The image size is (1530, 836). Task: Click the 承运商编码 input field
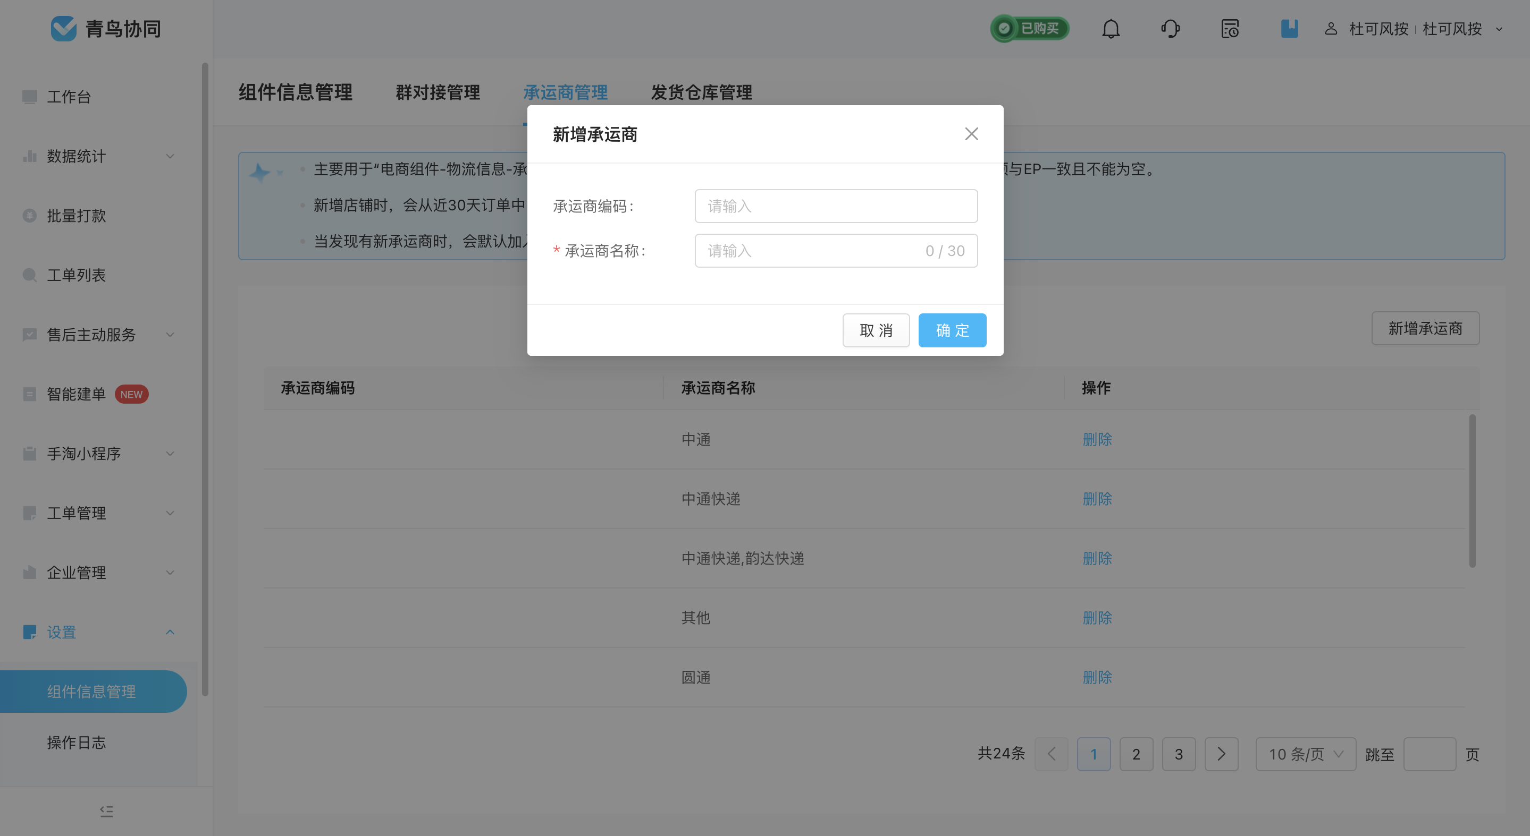tap(836, 206)
